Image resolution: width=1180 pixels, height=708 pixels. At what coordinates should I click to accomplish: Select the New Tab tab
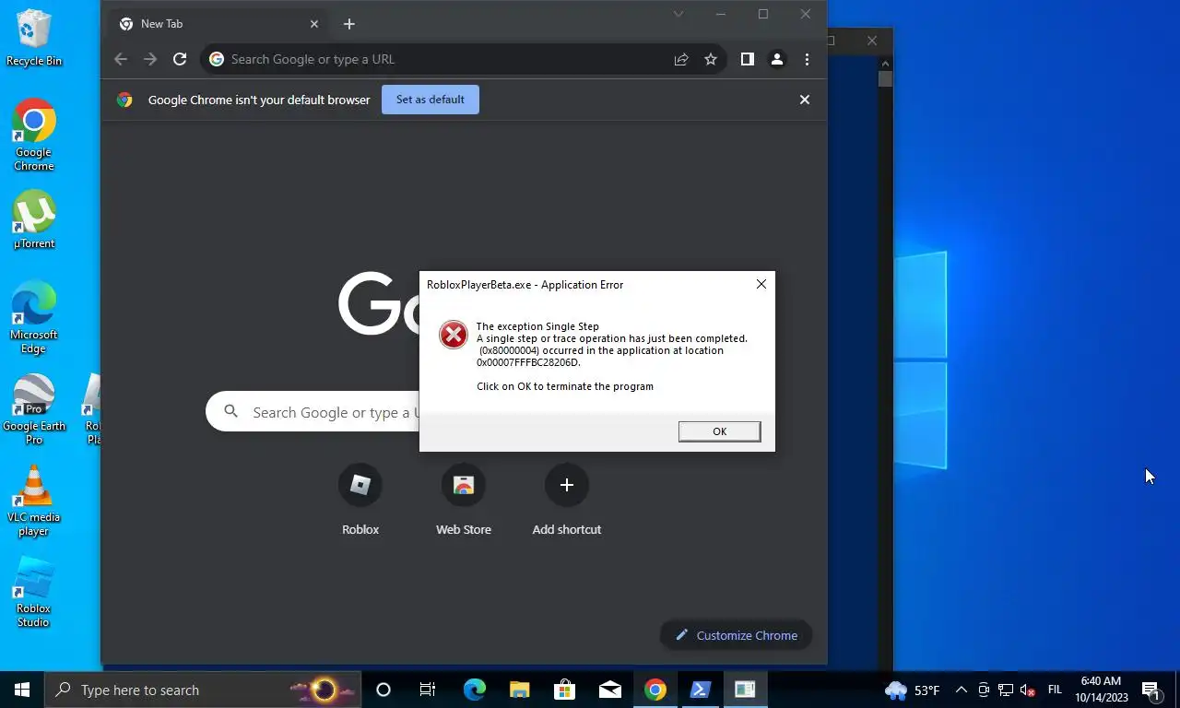(x=219, y=24)
